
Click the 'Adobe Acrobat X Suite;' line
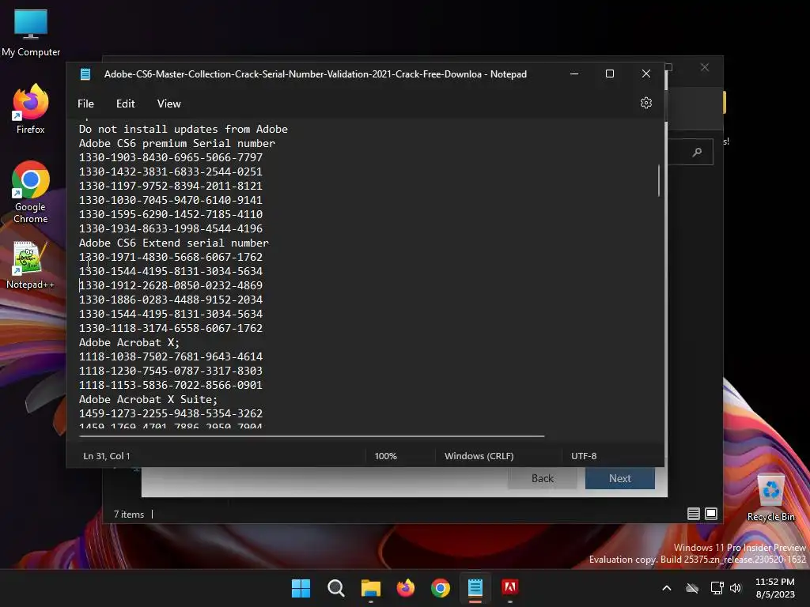click(148, 399)
